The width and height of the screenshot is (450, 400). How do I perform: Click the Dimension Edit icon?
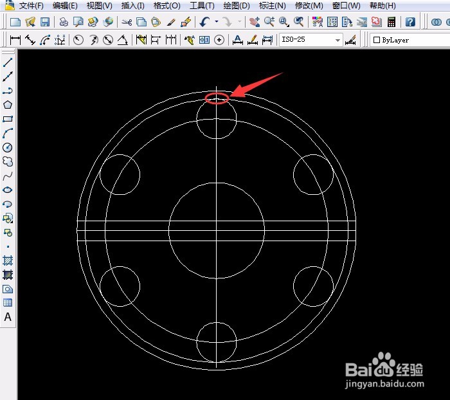coord(238,40)
